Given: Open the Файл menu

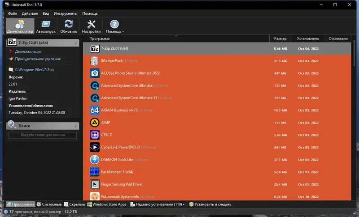Looking at the screenshot, I should click(13, 13).
